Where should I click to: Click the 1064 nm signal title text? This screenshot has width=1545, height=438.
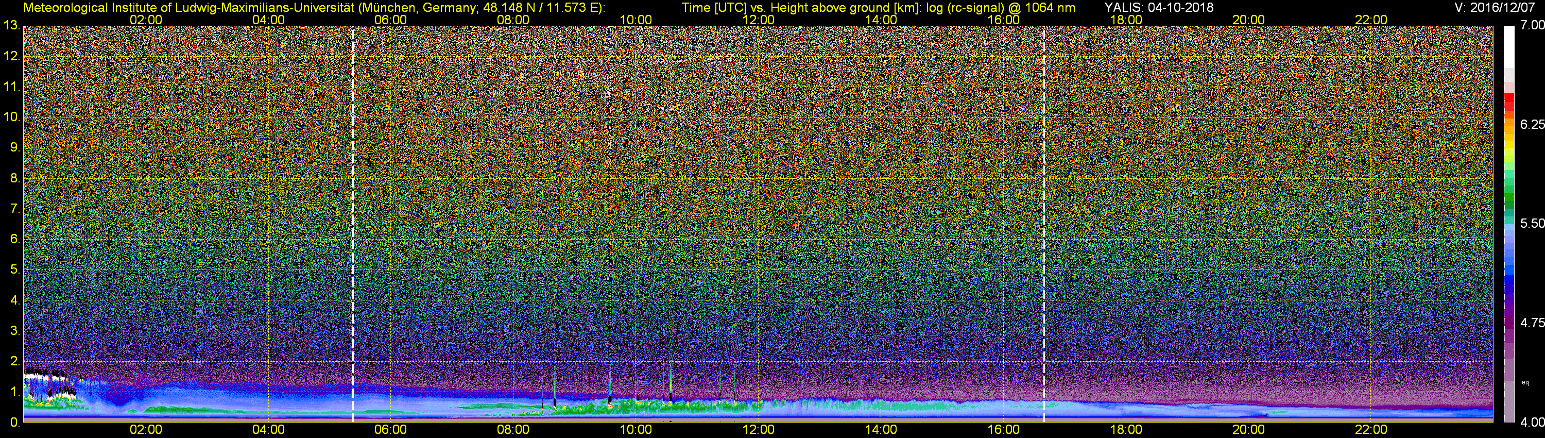click(878, 7)
